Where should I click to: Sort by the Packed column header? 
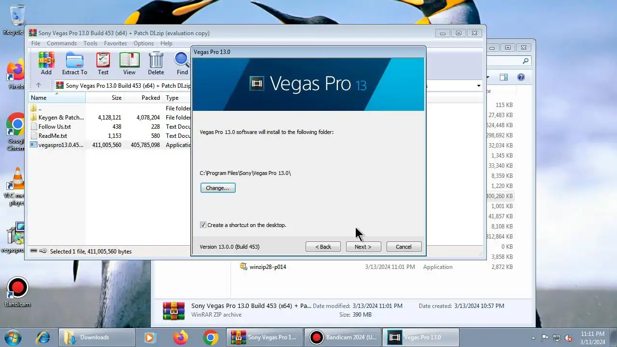coord(143,98)
